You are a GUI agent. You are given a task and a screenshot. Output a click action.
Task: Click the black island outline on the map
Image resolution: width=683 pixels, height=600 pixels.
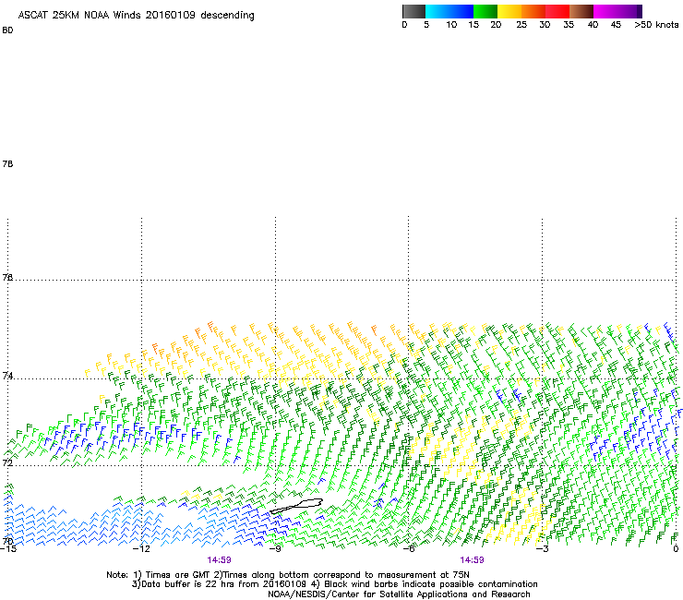[296, 506]
